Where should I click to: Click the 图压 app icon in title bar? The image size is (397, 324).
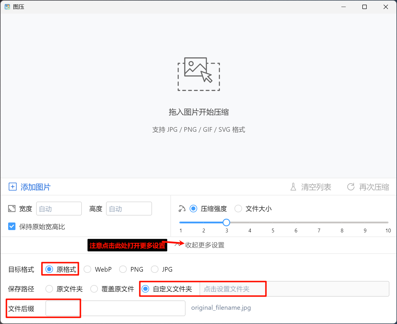[x=7, y=7]
